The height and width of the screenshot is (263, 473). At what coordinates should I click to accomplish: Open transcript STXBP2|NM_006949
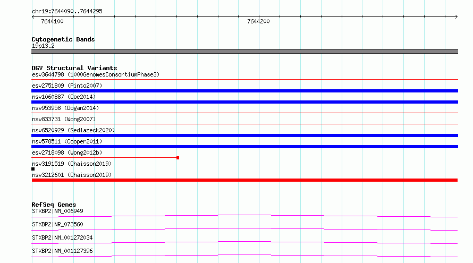[x=57, y=211]
